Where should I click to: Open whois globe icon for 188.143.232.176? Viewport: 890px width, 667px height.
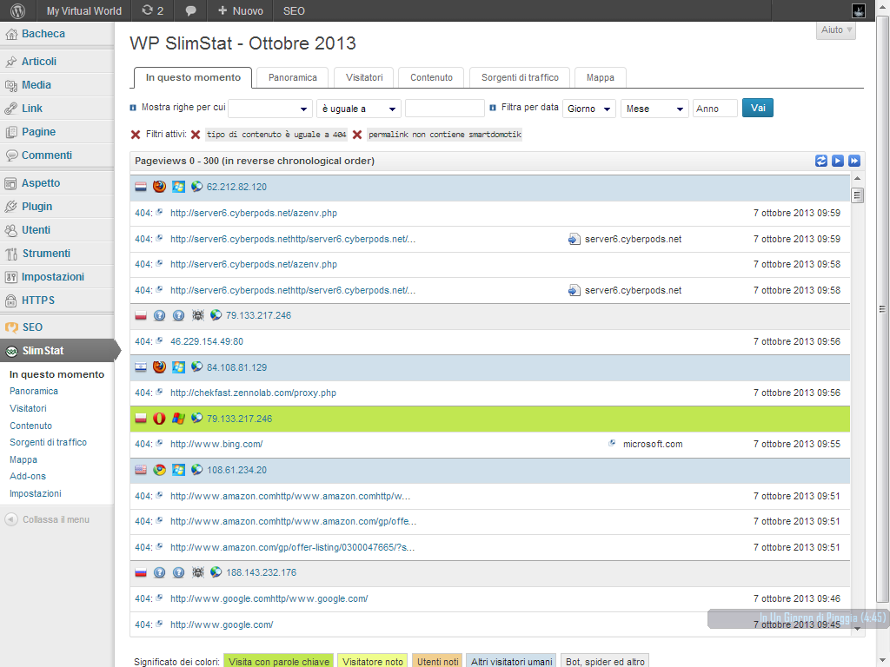[216, 572]
